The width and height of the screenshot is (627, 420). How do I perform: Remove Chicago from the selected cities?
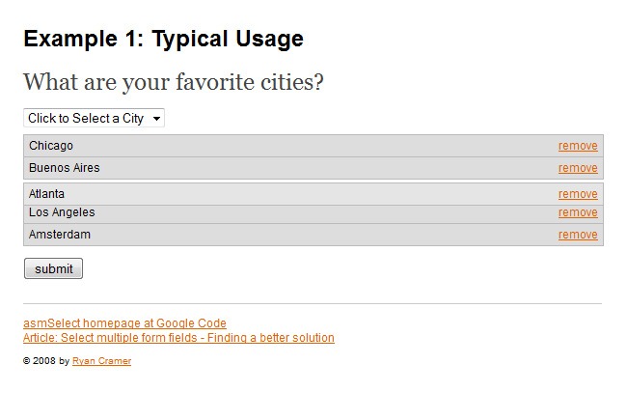click(578, 146)
